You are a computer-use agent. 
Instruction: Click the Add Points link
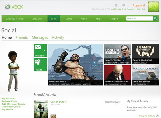[116, 9]
